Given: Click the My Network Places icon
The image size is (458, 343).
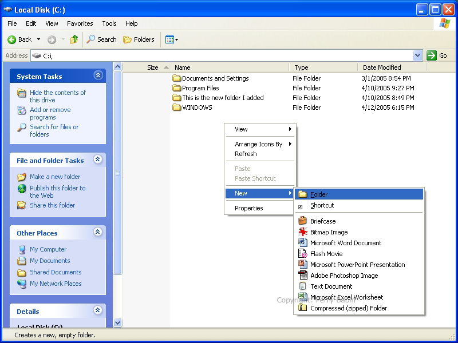Looking at the screenshot, I should [22, 284].
